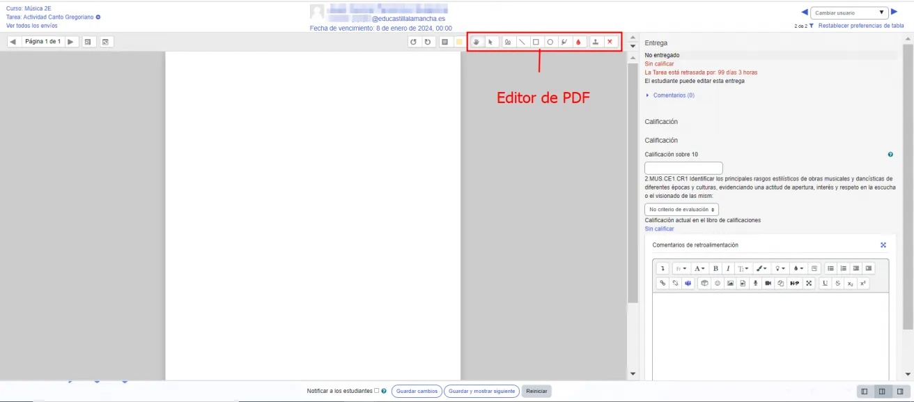The image size is (914, 402).
Task: Select the oval annotation tool
Action: [x=550, y=42]
